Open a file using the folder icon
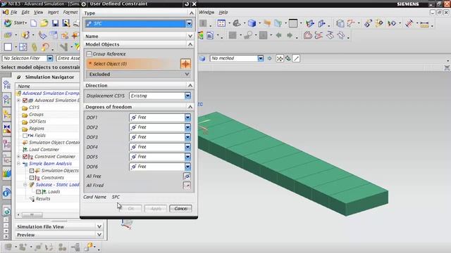 [x=44, y=23]
